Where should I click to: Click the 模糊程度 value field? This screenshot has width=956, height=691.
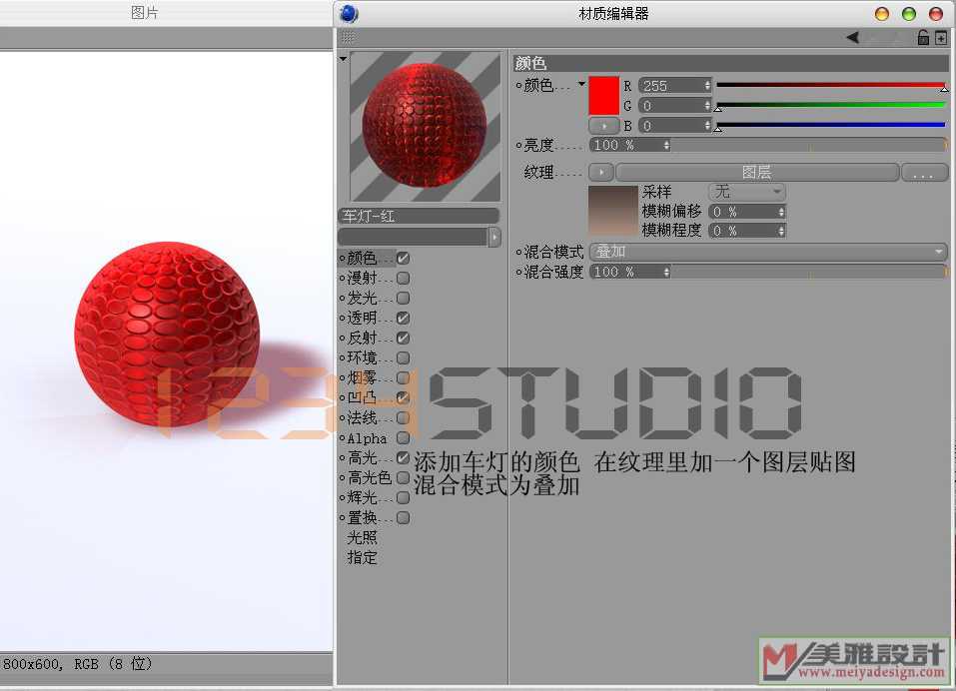point(743,231)
